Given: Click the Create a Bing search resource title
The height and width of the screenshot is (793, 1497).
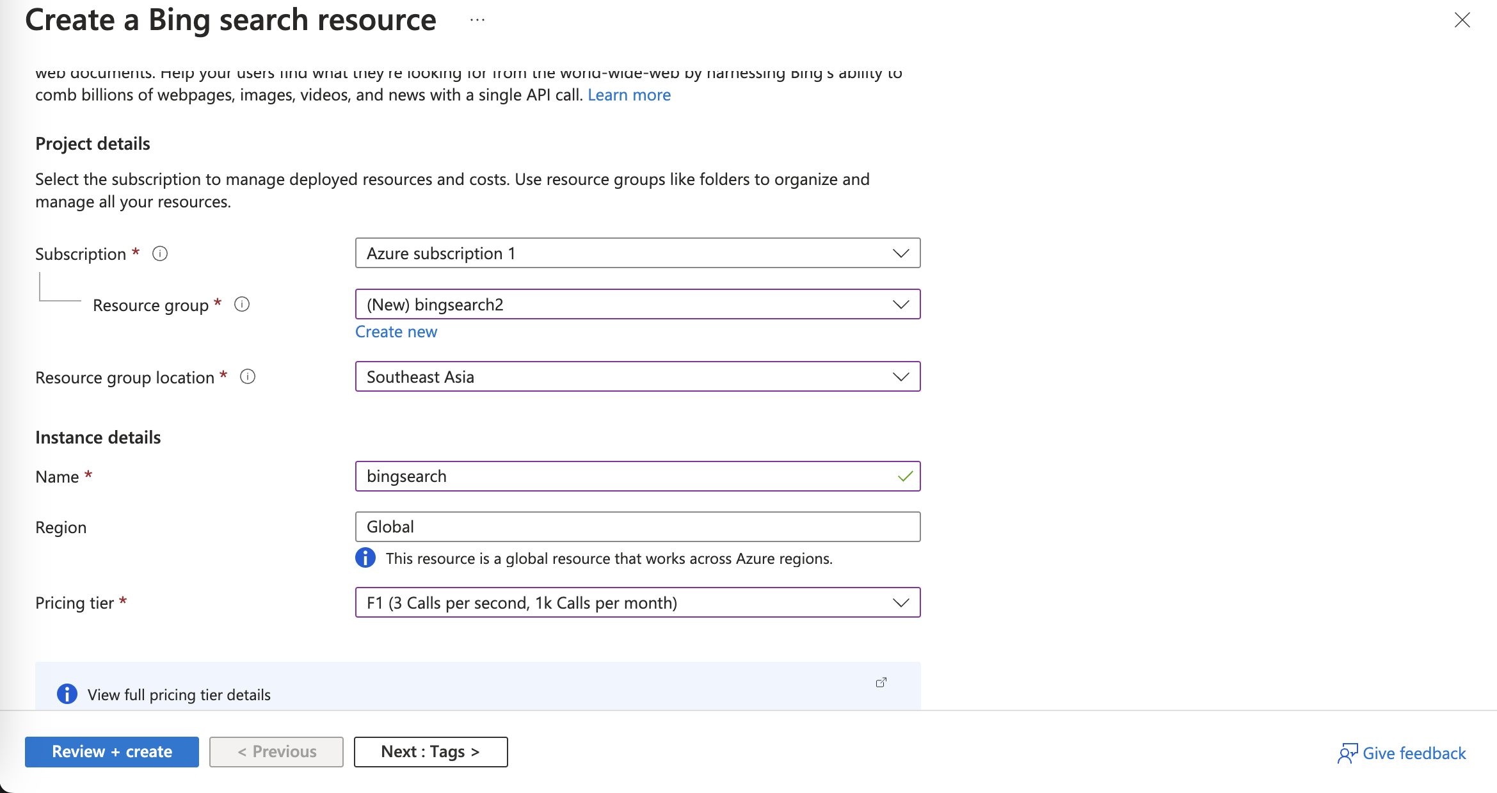Looking at the screenshot, I should coord(230,20).
